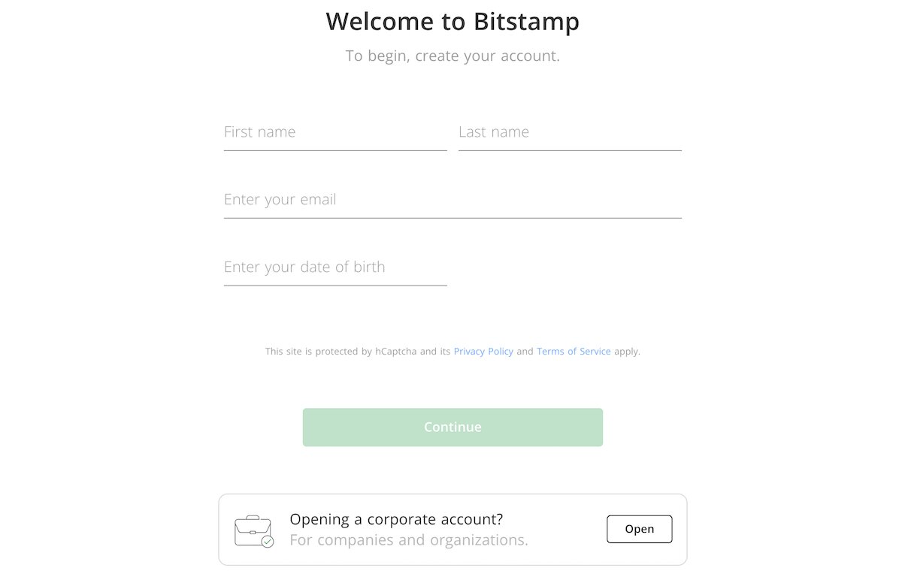Click the briefcase corporate account icon
The width and height of the screenshot is (902, 577).
tap(253, 529)
